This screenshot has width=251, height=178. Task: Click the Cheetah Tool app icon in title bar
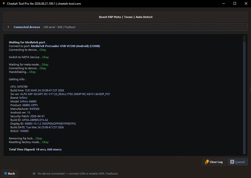(4, 4)
